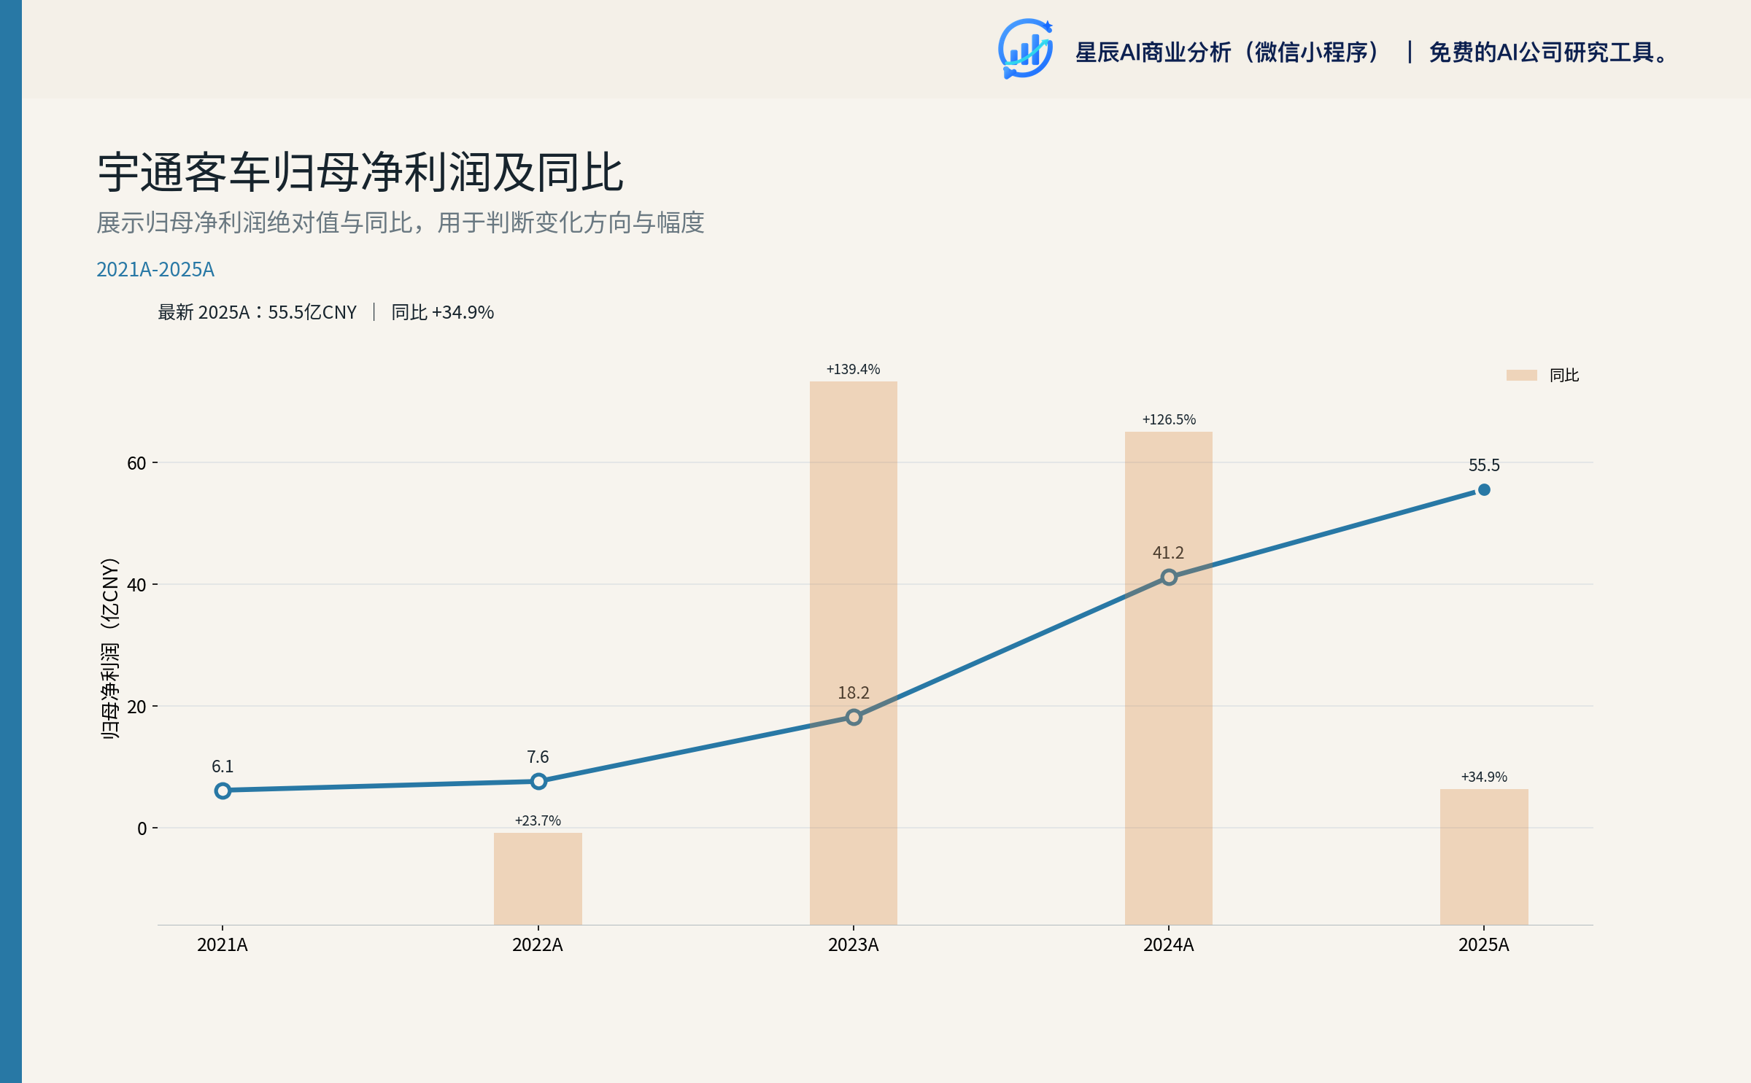Click the 60 y-axis tick label
1751x1083 pixels.
point(136,463)
